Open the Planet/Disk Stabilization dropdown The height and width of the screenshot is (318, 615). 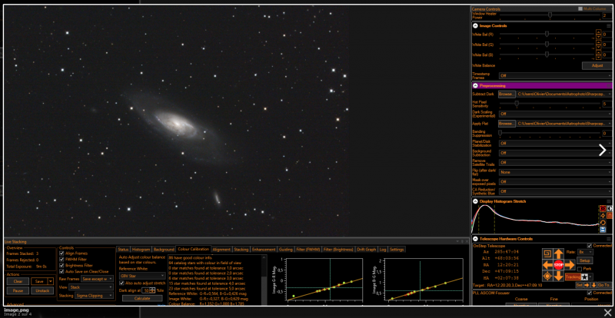pos(555,143)
